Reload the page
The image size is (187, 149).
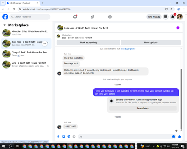[14, 9]
